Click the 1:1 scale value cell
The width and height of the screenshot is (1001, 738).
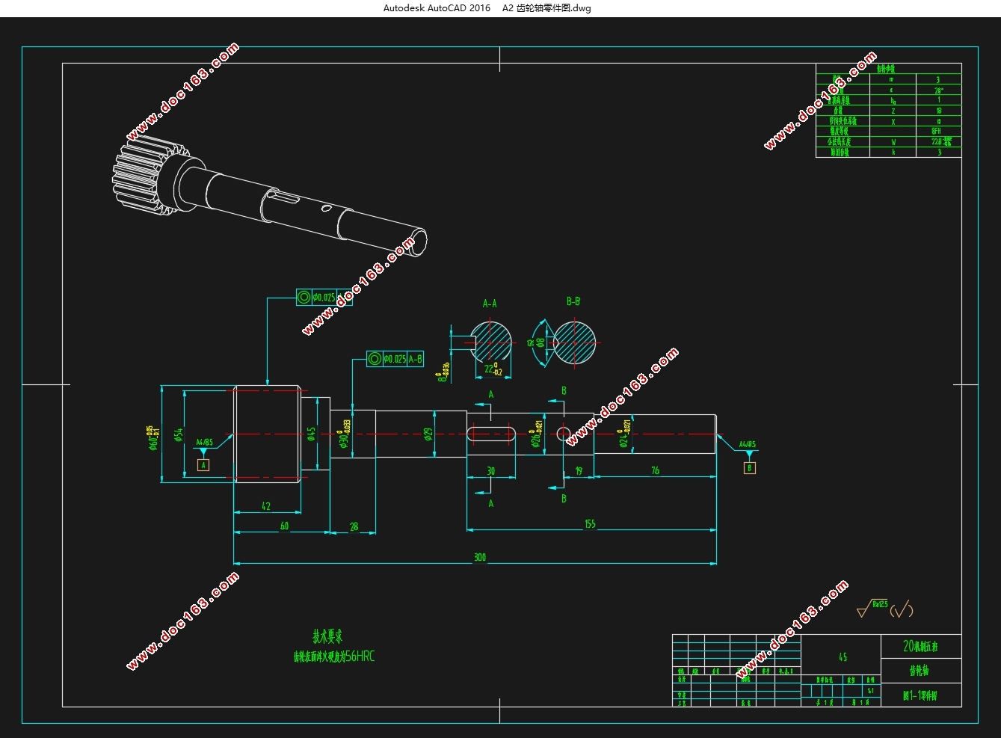pyautogui.click(x=870, y=691)
